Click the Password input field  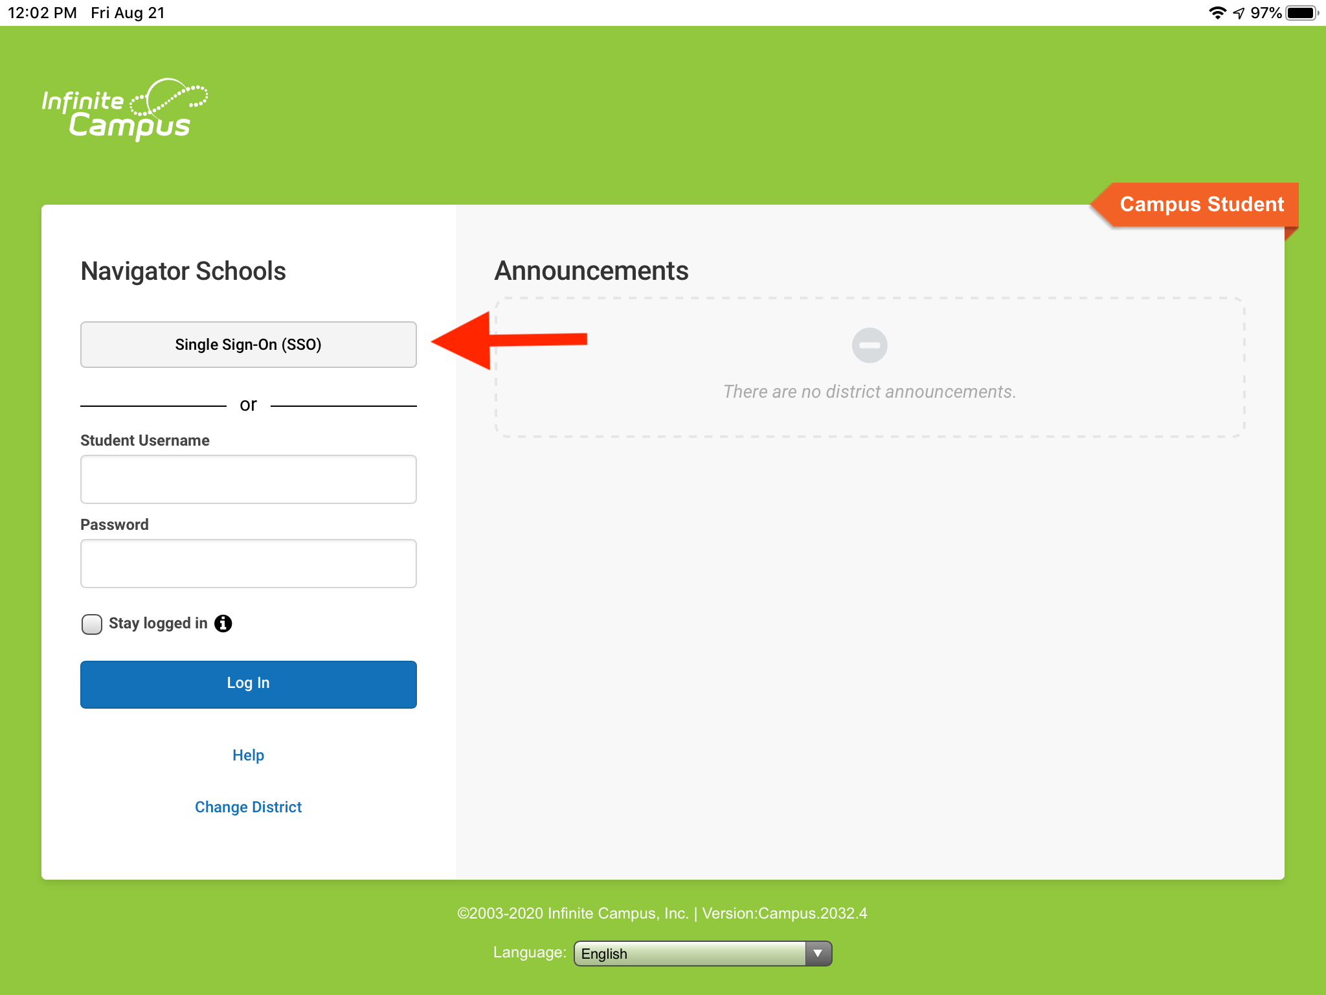(x=247, y=564)
